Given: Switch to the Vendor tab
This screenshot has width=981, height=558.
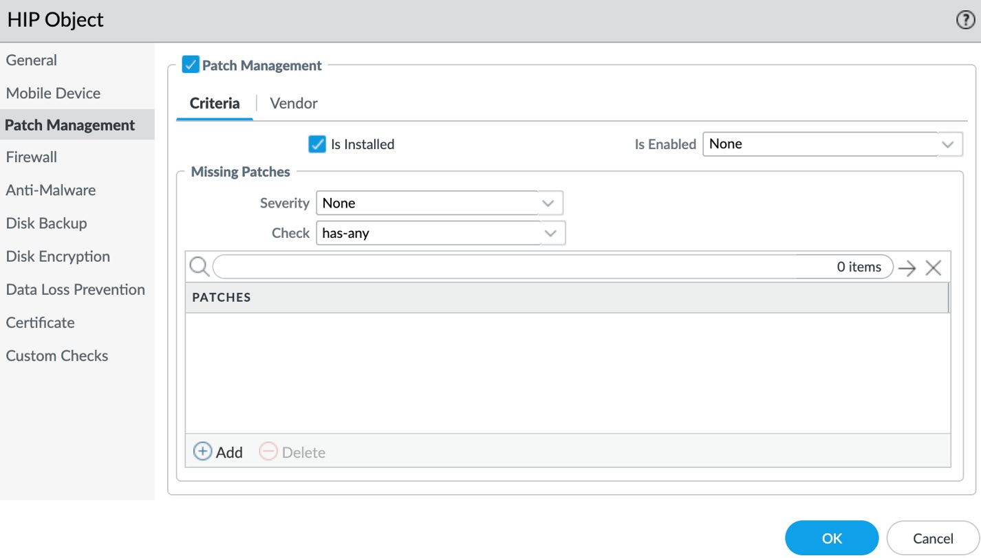Looking at the screenshot, I should tap(294, 104).
